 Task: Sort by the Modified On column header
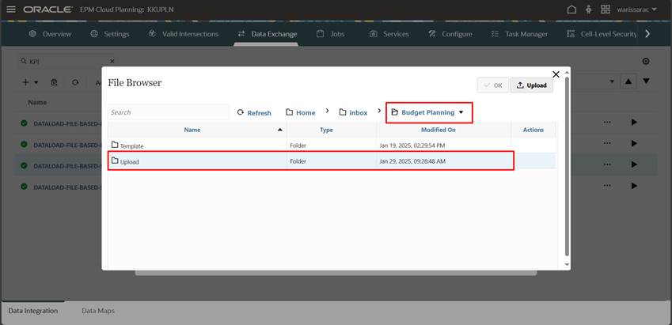point(439,130)
